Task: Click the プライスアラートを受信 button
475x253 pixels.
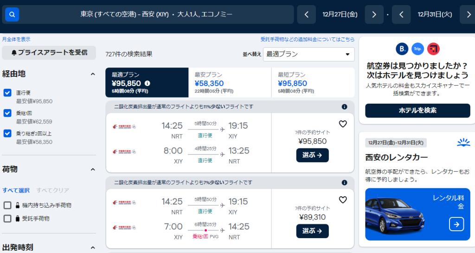Action: coord(49,53)
